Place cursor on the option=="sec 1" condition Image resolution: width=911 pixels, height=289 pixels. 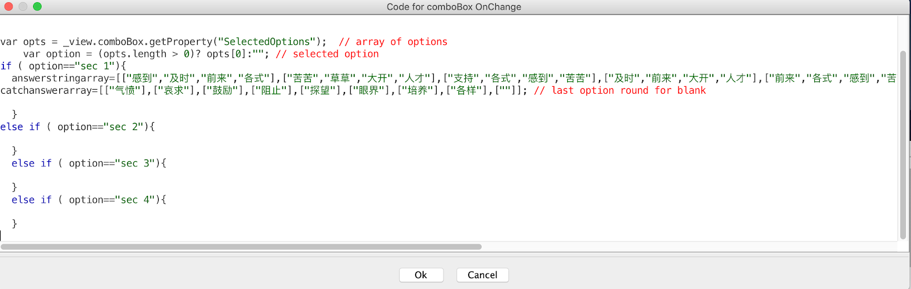tap(77, 66)
